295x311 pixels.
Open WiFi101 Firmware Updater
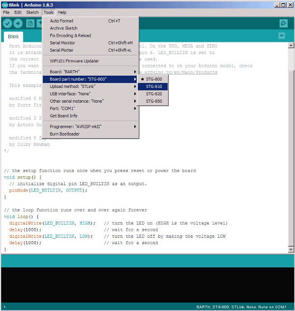74,61
